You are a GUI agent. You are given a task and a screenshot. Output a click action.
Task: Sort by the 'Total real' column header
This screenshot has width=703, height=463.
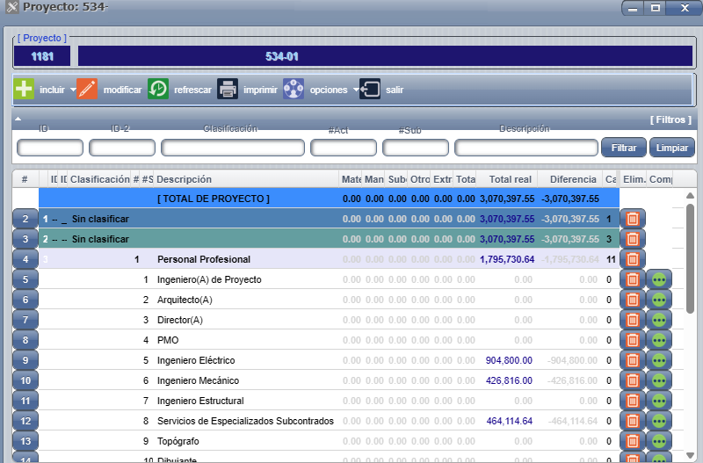click(x=510, y=179)
